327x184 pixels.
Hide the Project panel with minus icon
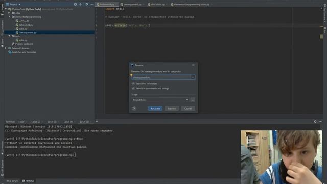92,4
